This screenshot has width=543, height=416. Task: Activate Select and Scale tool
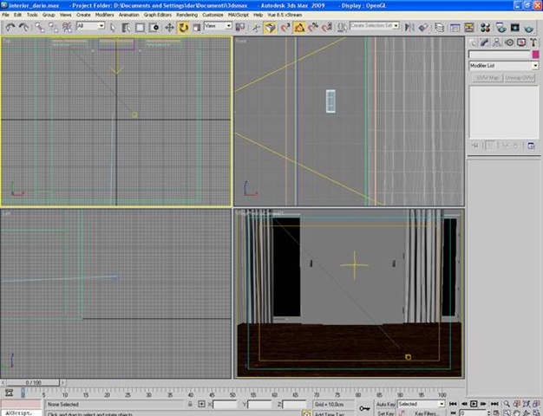196,28
